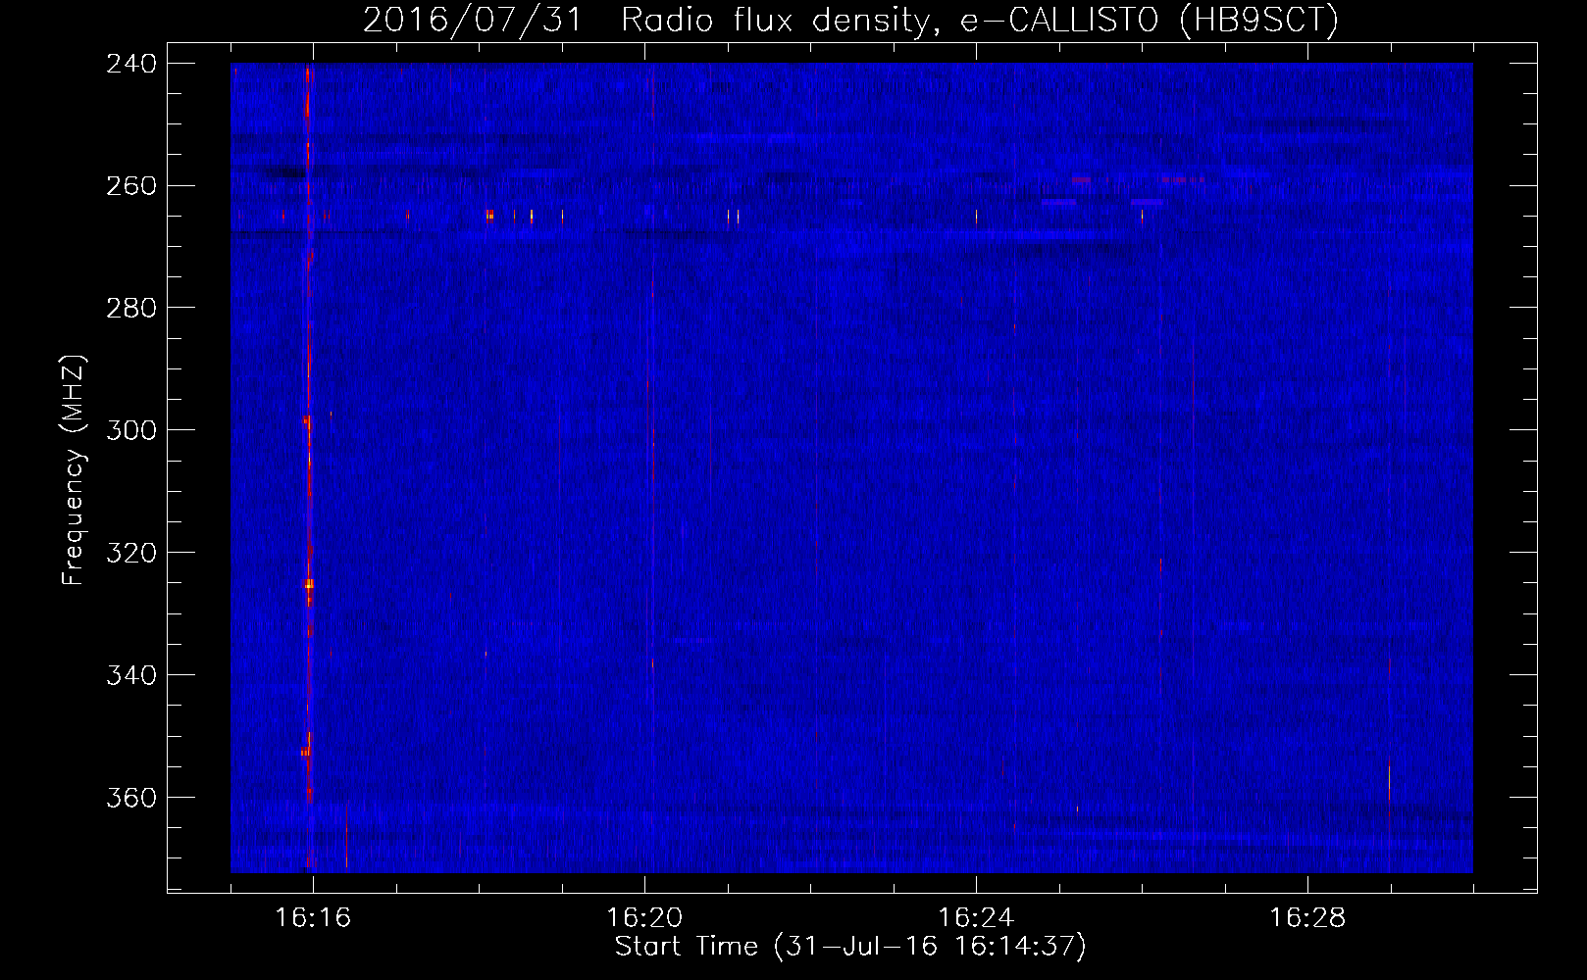Screen dimensions: 1587x980
Task: Click the bright burst spot near 299 MHz
Action: (x=306, y=419)
